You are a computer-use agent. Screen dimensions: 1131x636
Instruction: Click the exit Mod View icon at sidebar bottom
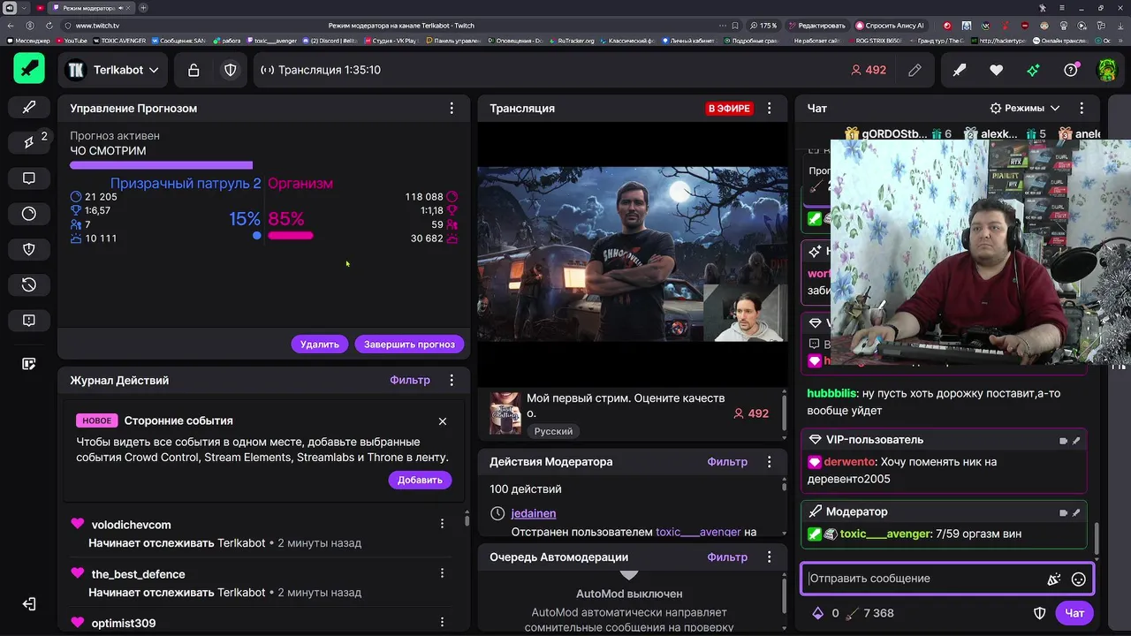click(29, 604)
